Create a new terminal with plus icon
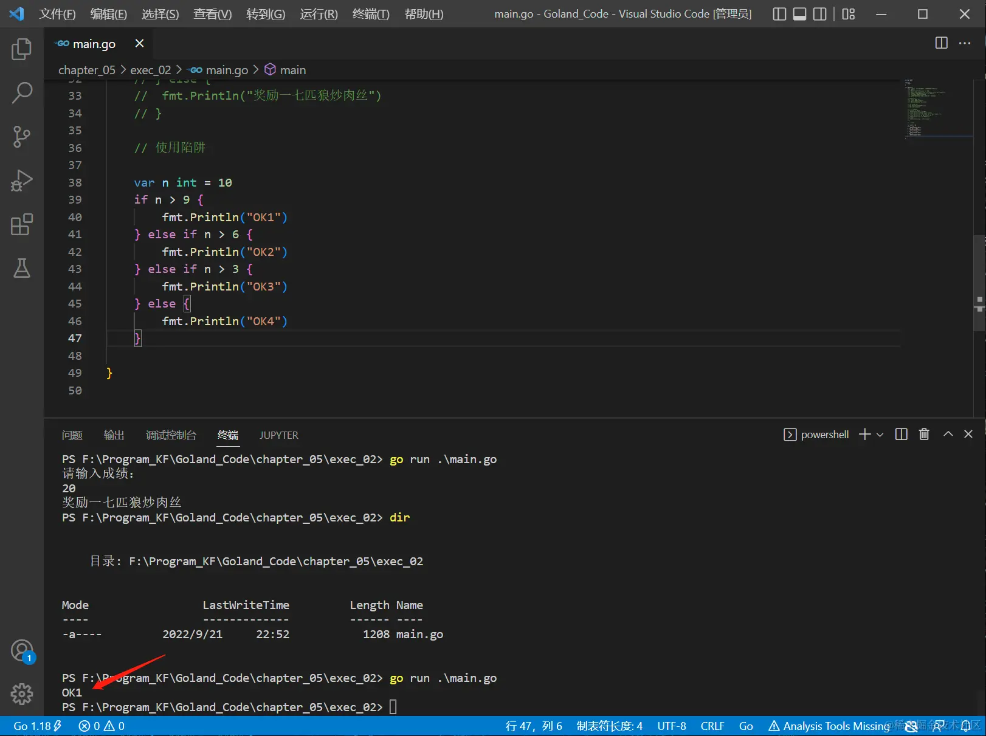This screenshot has height=736, width=986. tap(864, 434)
